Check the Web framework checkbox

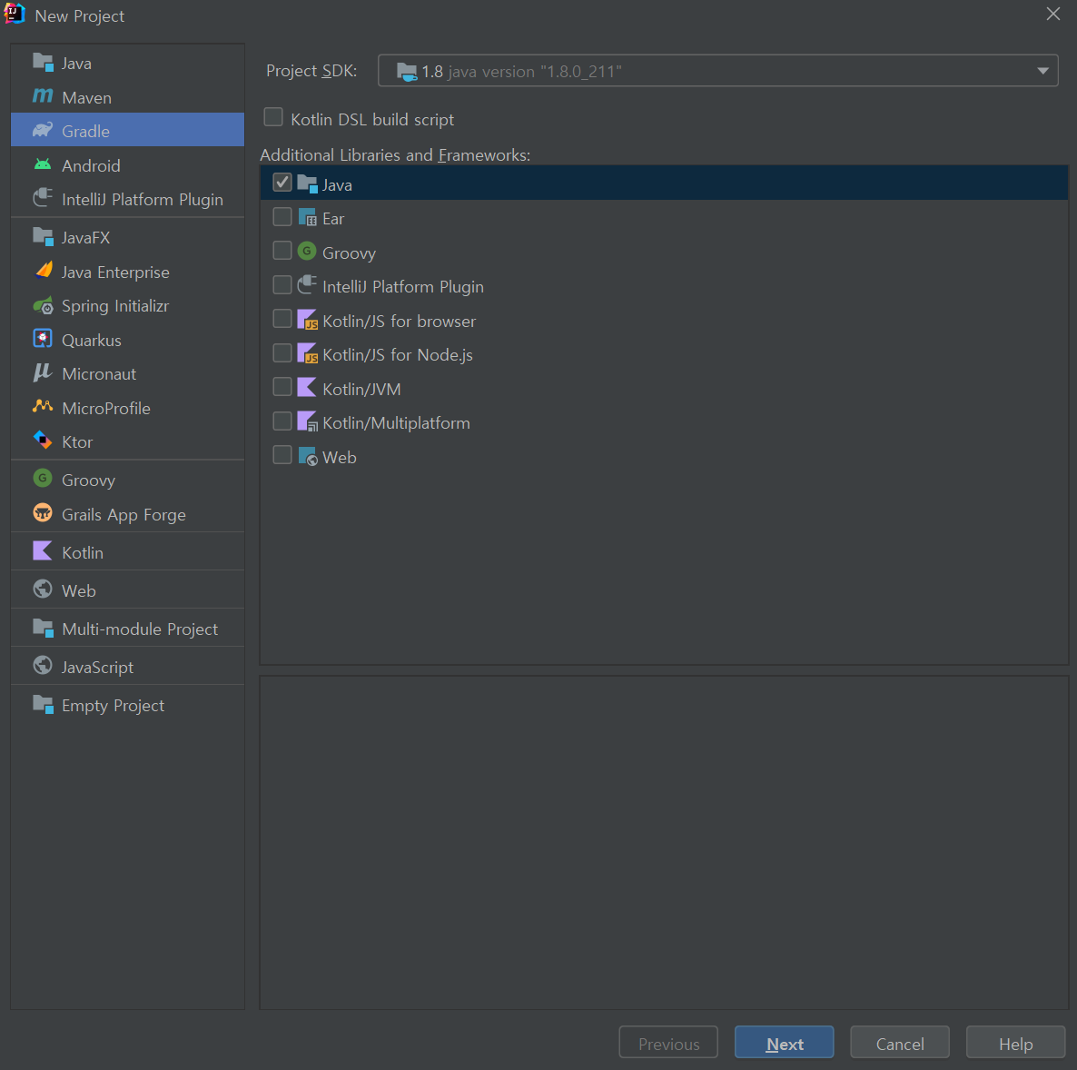click(x=282, y=455)
